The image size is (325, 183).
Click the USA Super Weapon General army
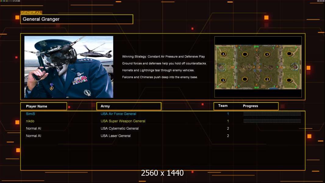[123, 121]
